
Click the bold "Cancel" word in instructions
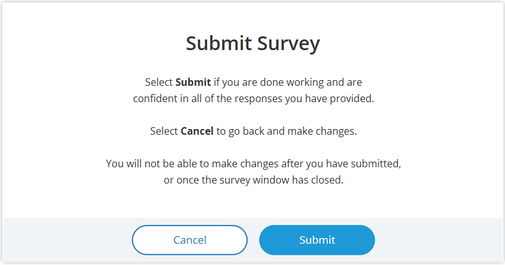pos(197,131)
